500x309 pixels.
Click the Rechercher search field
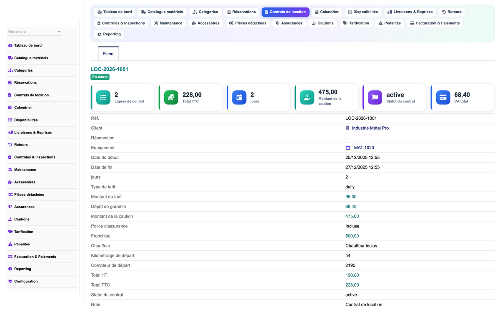point(35,32)
